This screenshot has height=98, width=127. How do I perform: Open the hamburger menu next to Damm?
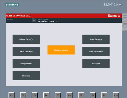point(119,16)
